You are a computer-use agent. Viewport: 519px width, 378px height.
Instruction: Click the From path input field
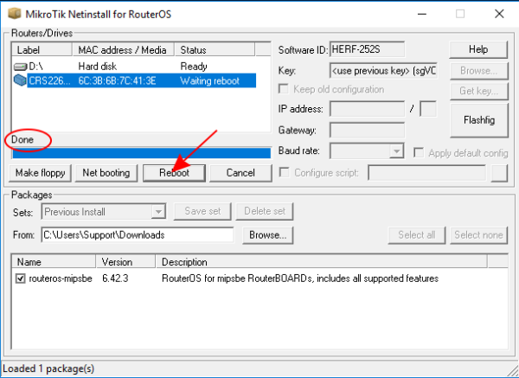[137, 234]
